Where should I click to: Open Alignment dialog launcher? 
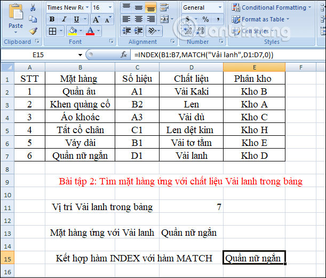click(x=173, y=41)
